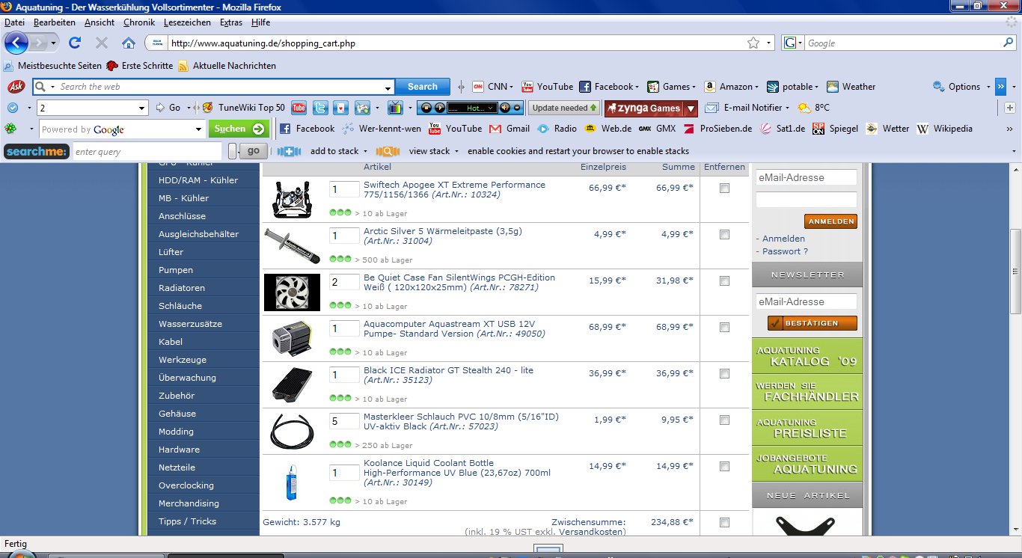The height and width of the screenshot is (558, 1022).
Task: Open the Bearbeiten menu
Action: point(54,22)
